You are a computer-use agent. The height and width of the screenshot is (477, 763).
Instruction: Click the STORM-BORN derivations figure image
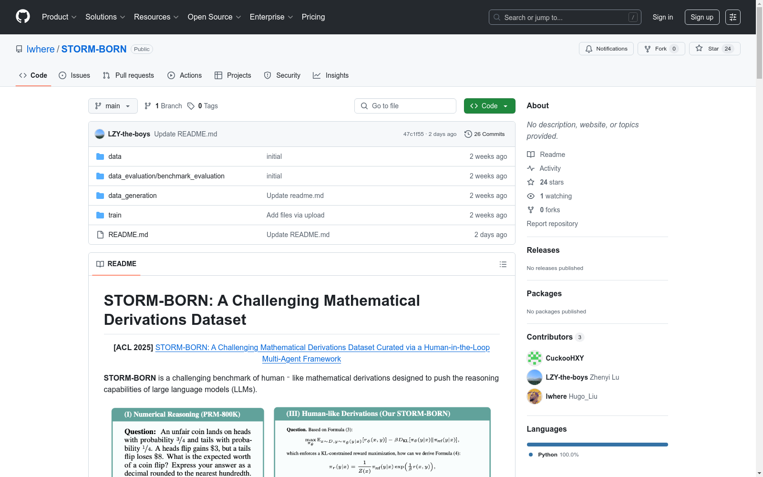382,442
